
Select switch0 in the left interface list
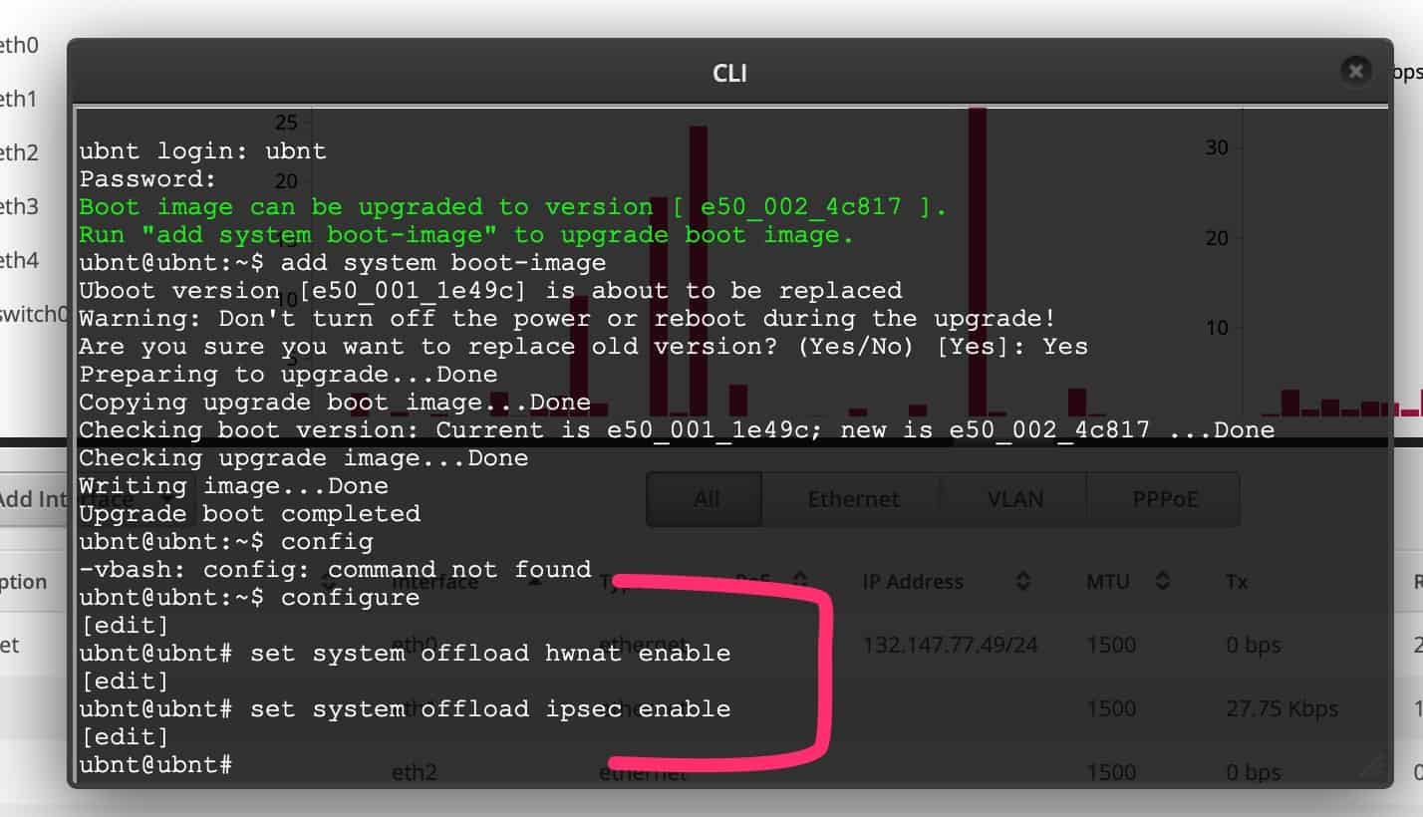[x=33, y=314]
